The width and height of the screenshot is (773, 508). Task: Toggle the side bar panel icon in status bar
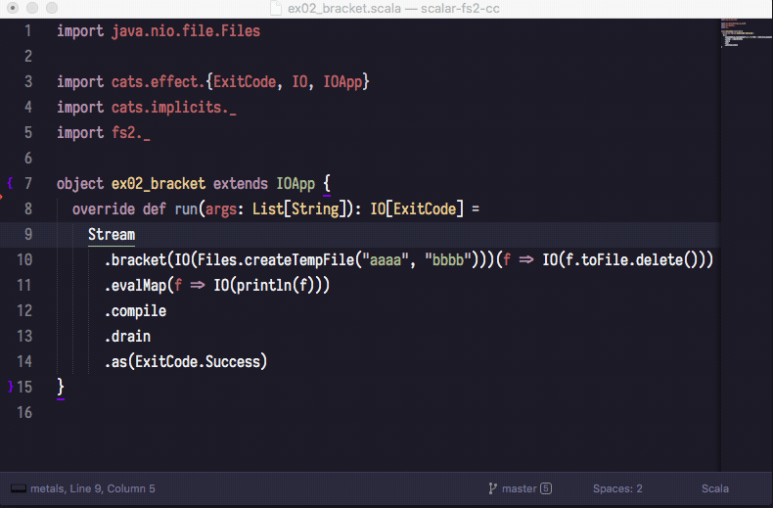[x=19, y=488]
